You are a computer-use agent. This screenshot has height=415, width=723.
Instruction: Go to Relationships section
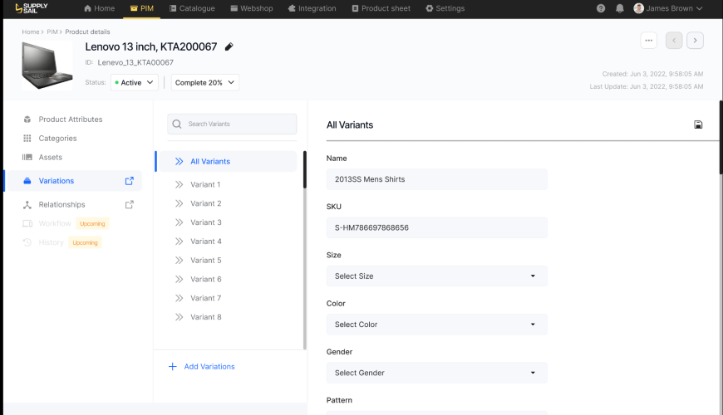pyautogui.click(x=61, y=204)
